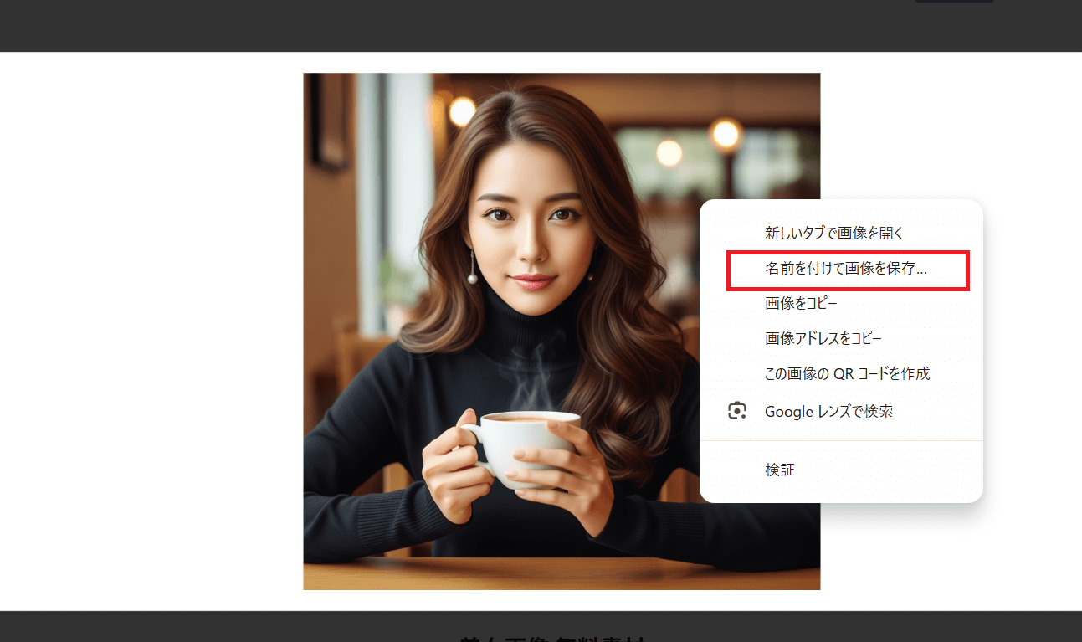Choose この画像の QR コードを作成

(x=847, y=373)
